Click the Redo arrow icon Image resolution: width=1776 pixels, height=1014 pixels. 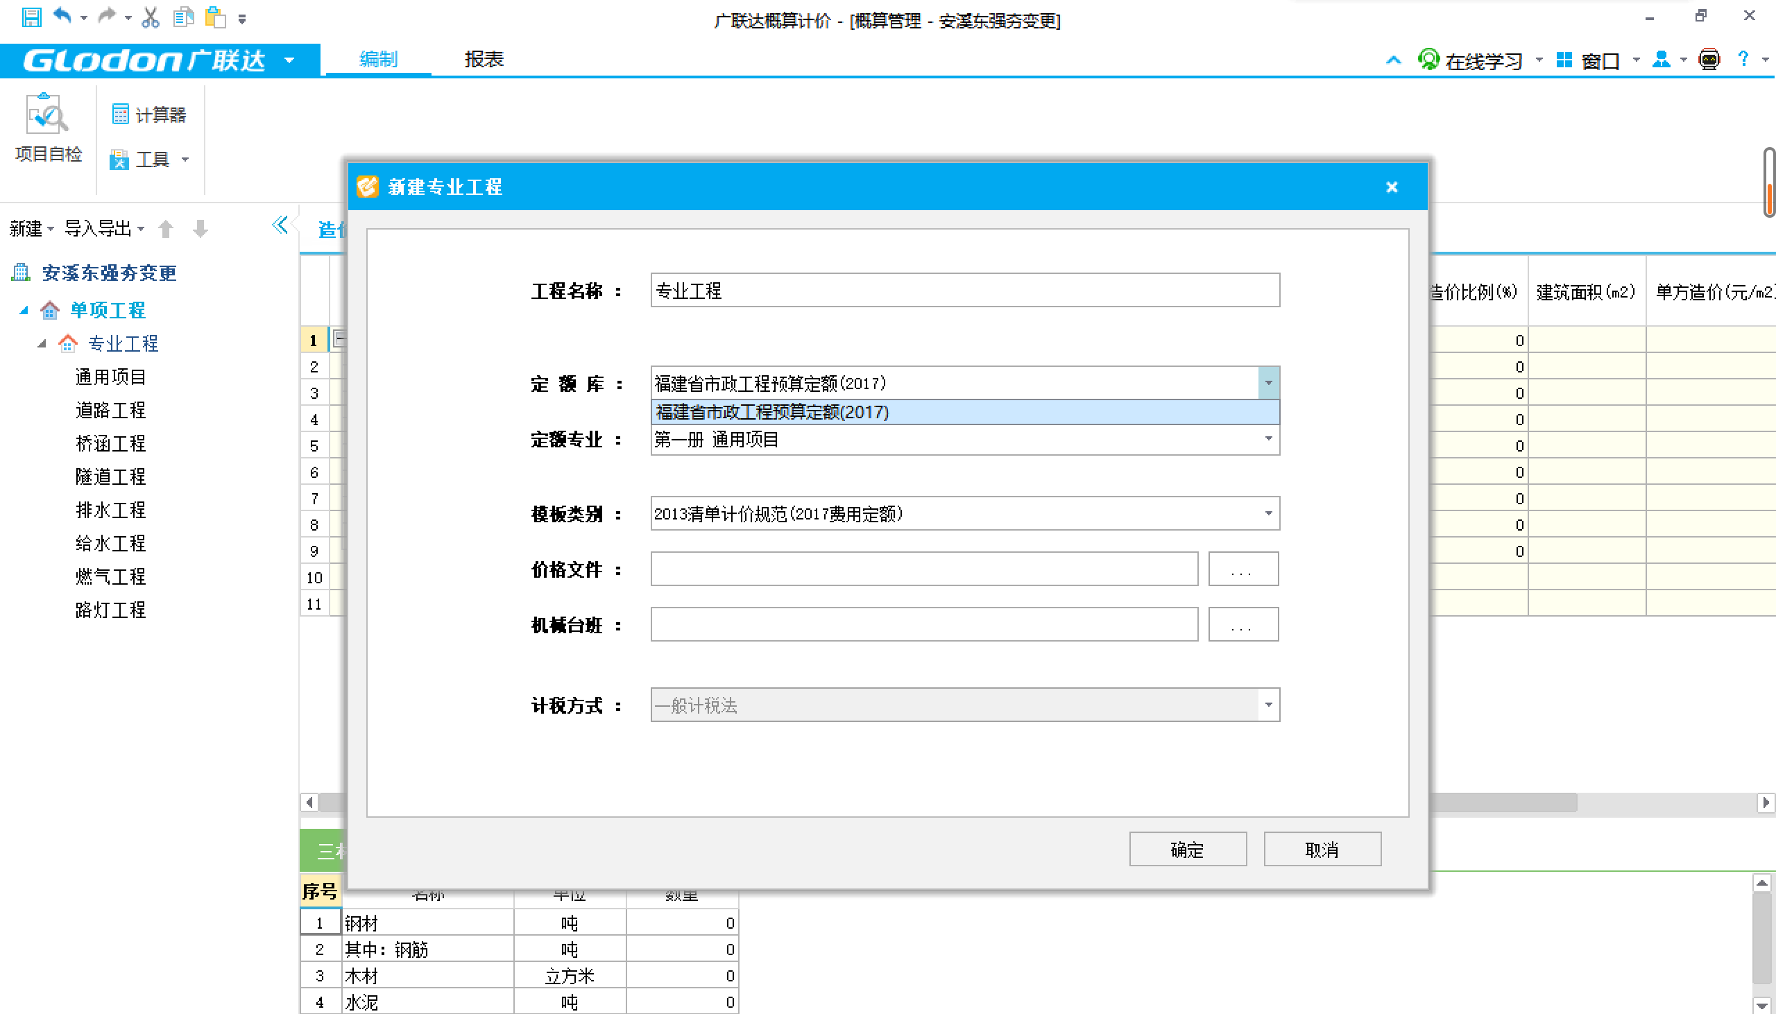106,16
